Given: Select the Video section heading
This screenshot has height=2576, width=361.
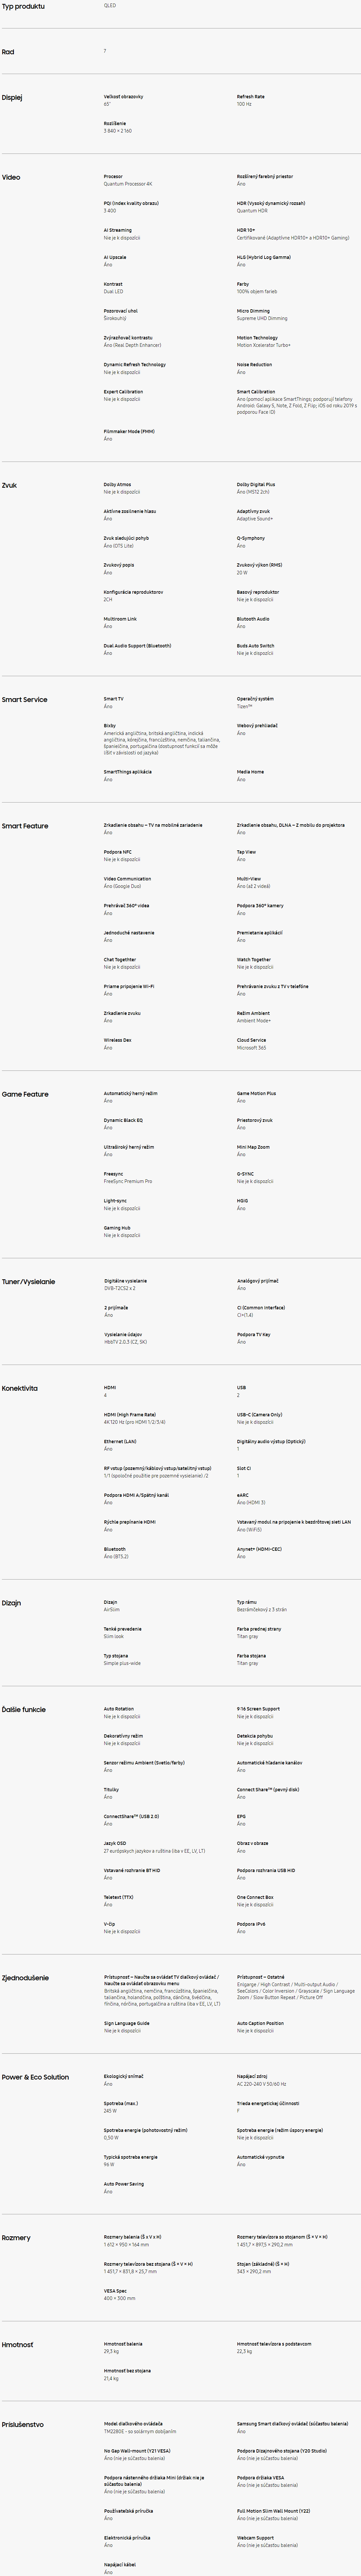Looking at the screenshot, I should [x=11, y=177].
